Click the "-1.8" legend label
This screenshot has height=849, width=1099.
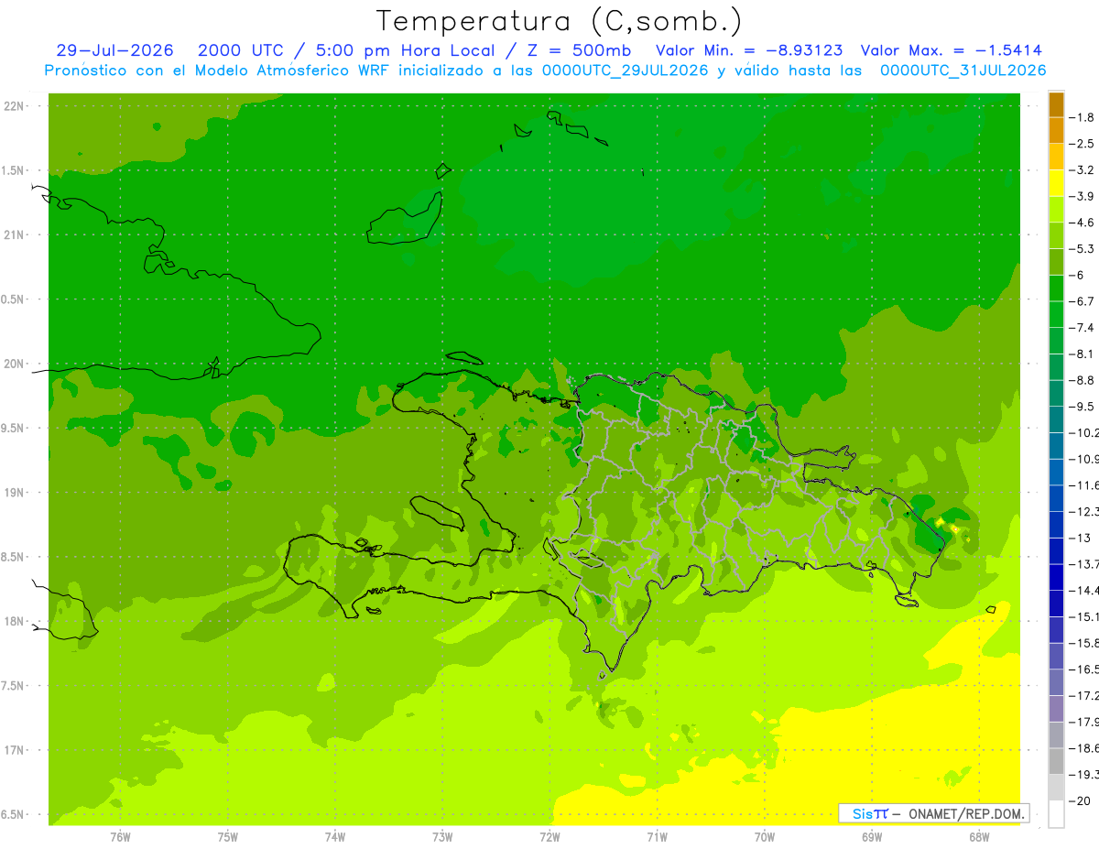(x=1083, y=117)
